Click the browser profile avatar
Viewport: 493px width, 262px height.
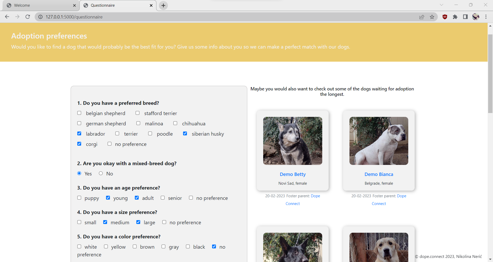tap(476, 17)
